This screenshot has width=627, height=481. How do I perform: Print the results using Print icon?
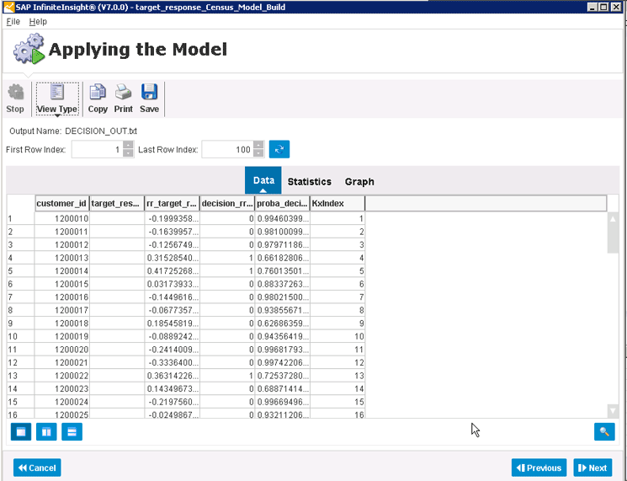pyautogui.click(x=124, y=94)
